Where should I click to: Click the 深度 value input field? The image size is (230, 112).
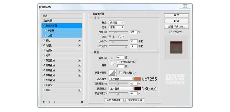point(133,32)
